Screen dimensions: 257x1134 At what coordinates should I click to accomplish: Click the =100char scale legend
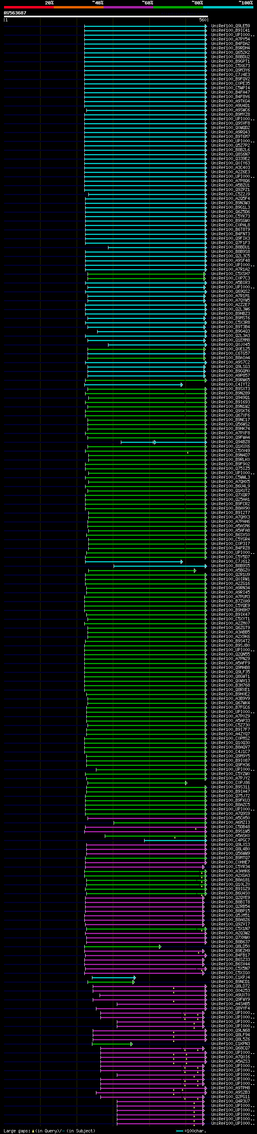191,1130
